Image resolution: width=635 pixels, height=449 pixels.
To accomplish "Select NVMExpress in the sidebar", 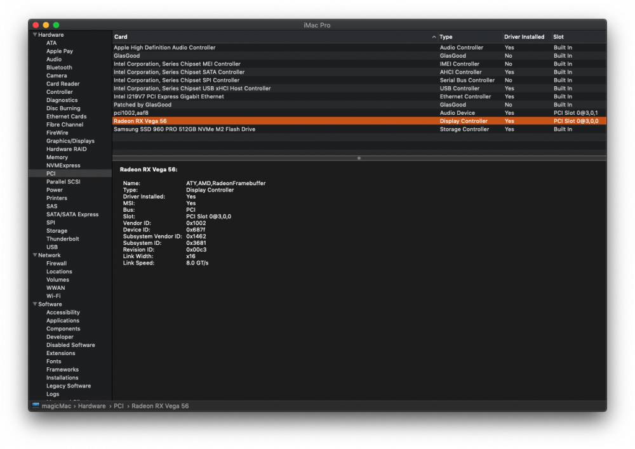I will pos(63,166).
